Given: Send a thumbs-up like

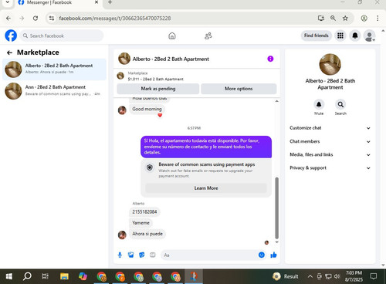Looking at the screenshot, I should coord(273,255).
